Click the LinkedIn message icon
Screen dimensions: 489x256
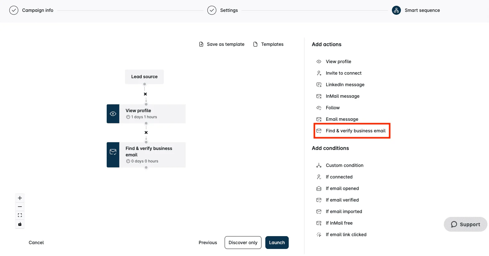319,85
